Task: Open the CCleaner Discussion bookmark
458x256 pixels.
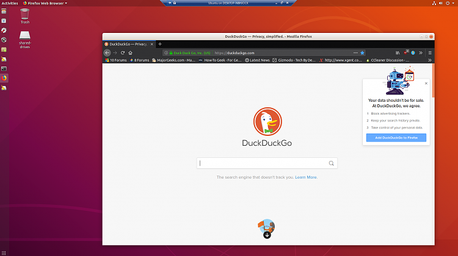Action: [387, 60]
